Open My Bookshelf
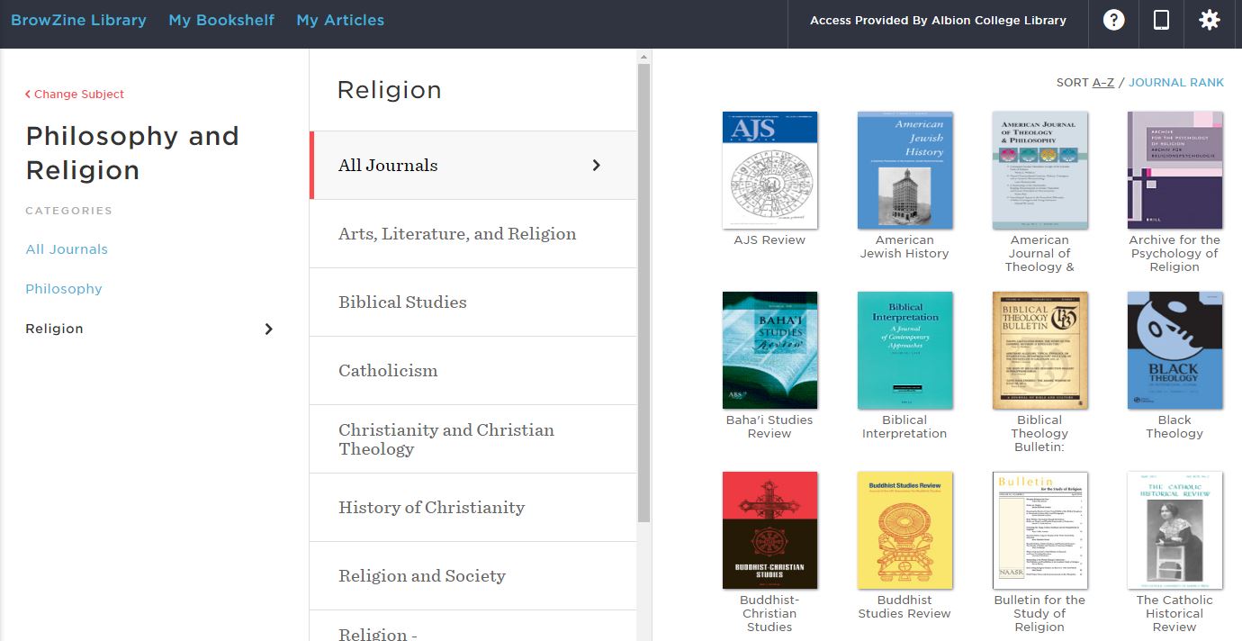The image size is (1242, 641). tap(220, 19)
